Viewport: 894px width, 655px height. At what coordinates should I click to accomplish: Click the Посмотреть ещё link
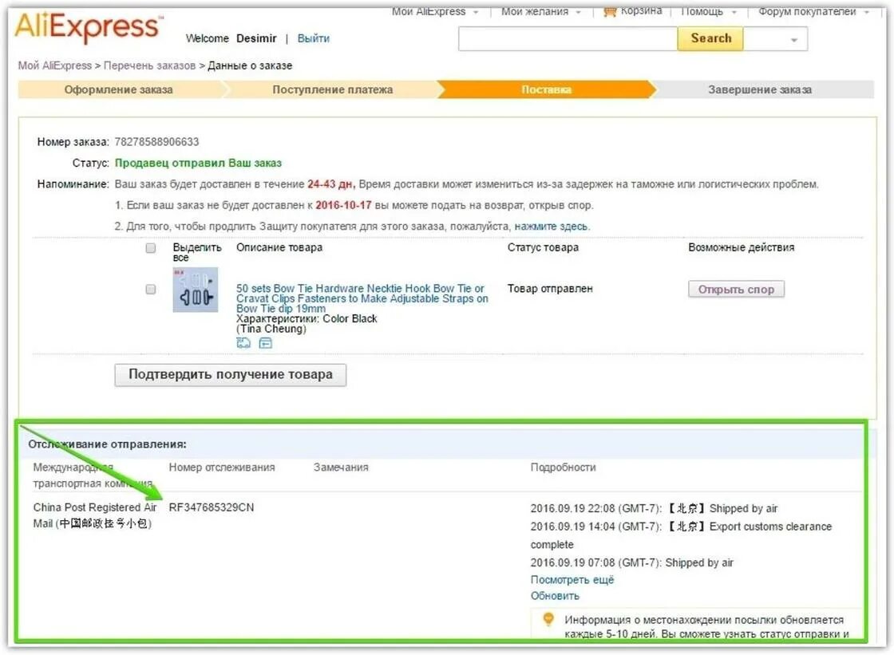click(x=572, y=580)
